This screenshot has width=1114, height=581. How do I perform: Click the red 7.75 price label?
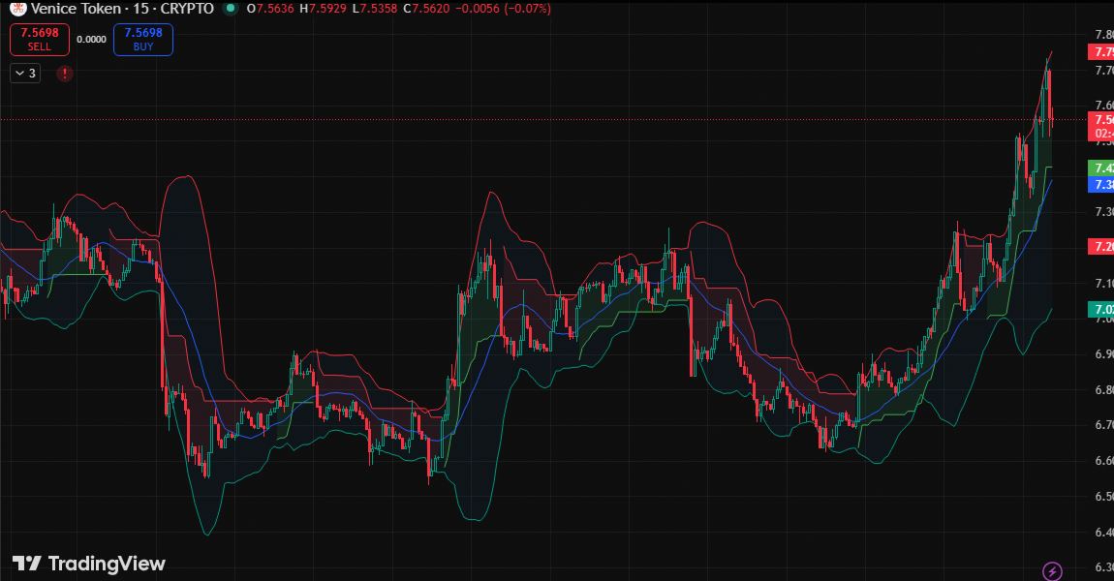pos(1102,51)
